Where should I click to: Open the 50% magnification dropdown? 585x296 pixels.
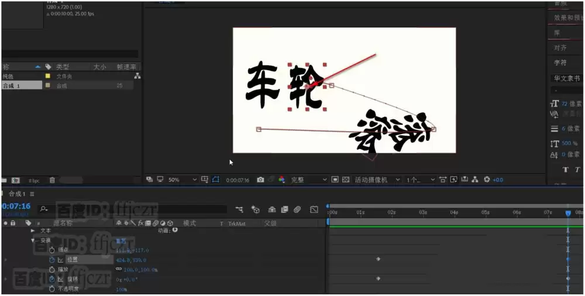(x=182, y=180)
